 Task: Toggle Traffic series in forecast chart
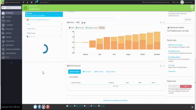coord(72,28)
